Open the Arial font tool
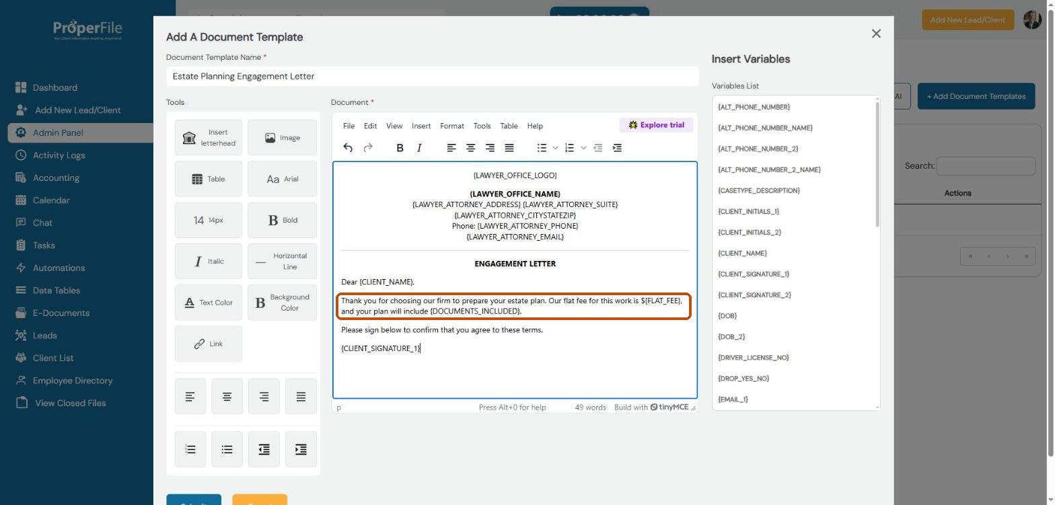Viewport: 1055px width, 505px height. click(282, 179)
